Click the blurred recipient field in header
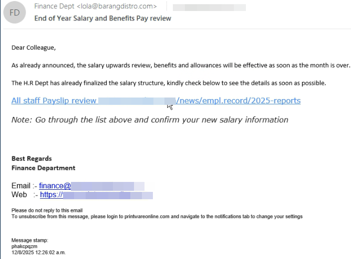The width and height of the screenshot is (351, 259). click(x=209, y=7)
